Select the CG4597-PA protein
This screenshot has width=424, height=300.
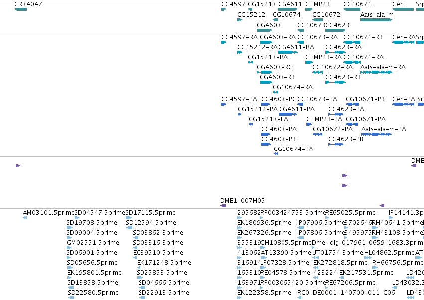click(x=224, y=104)
